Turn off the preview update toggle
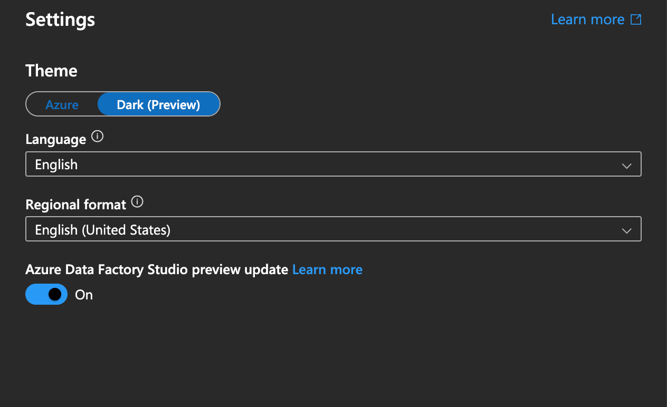The image size is (667, 407). [46, 294]
